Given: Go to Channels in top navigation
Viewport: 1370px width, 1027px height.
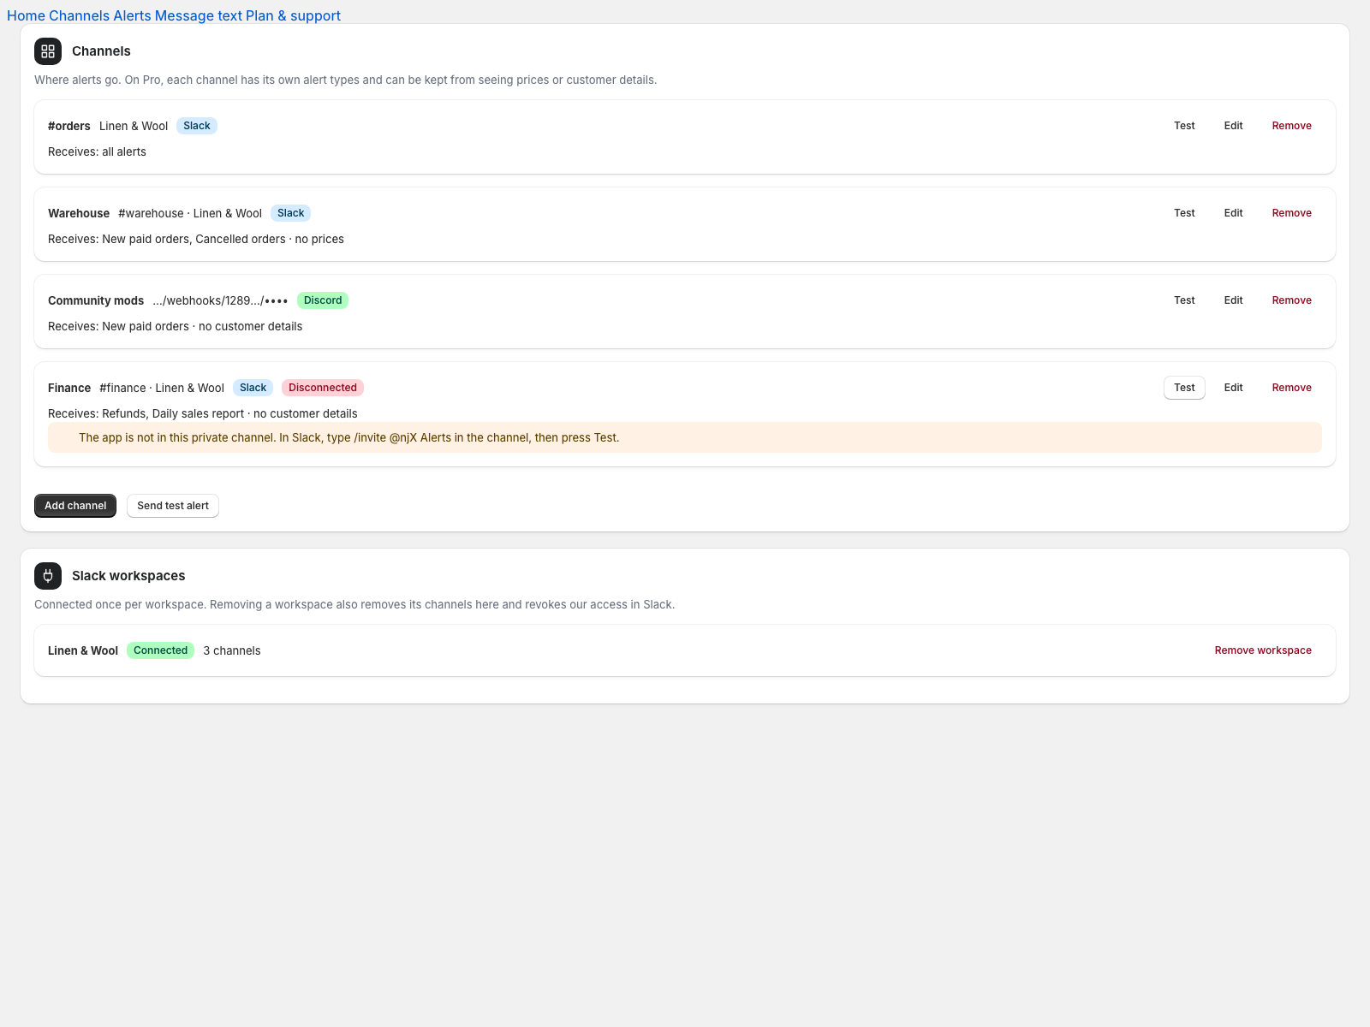Looking at the screenshot, I should pos(79,15).
